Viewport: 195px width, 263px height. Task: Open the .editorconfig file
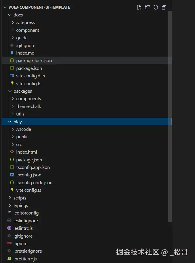click(26, 213)
